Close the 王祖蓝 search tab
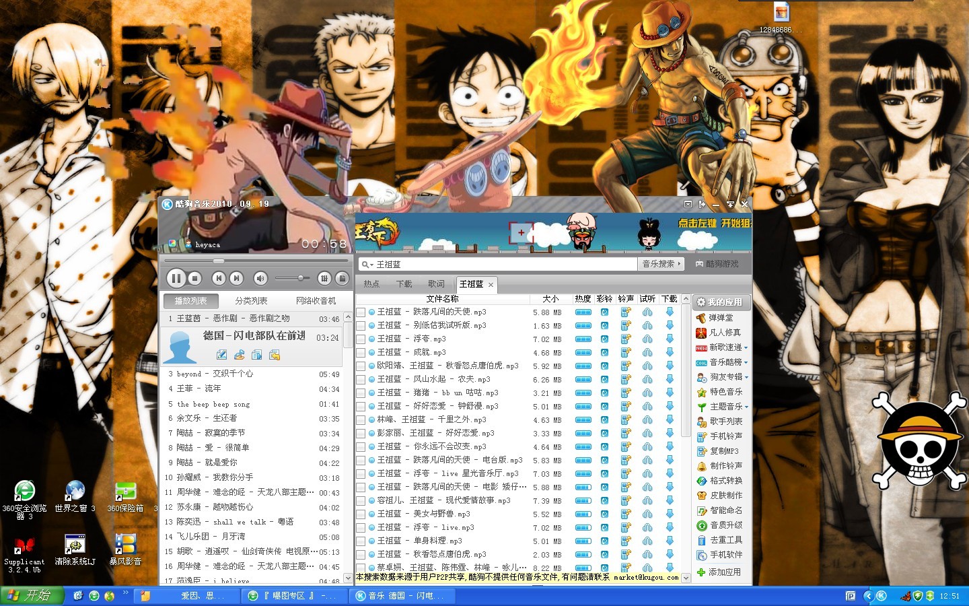 pyautogui.click(x=491, y=285)
